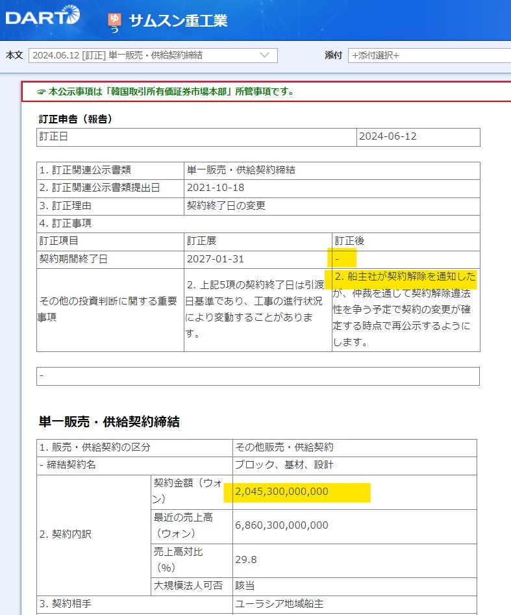Click the value 29.8
This screenshot has width=511, height=615.
pos(246,560)
